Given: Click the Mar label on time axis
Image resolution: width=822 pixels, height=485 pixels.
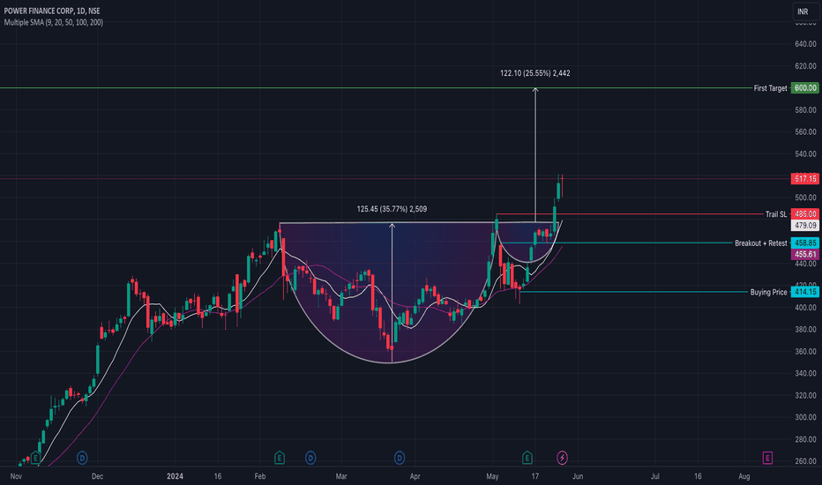Looking at the screenshot, I should point(341,476).
